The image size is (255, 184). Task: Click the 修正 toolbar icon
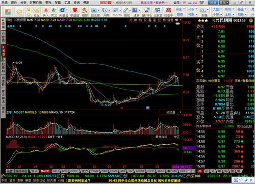[36, 12]
